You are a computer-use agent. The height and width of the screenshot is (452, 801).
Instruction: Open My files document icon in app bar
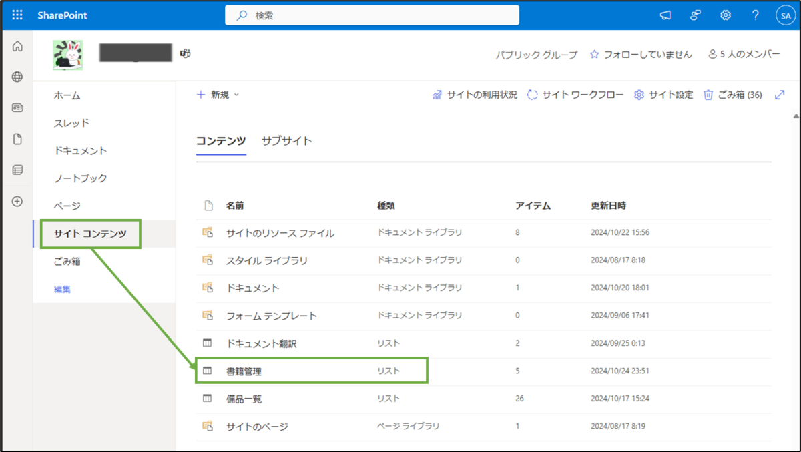pos(17,139)
